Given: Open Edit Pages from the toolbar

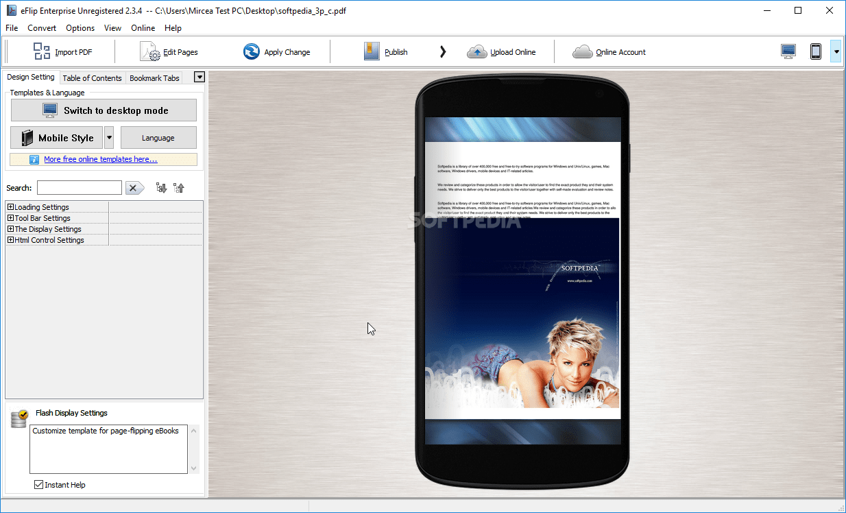Looking at the screenshot, I should pyautogui.click(x=169, y=52).
